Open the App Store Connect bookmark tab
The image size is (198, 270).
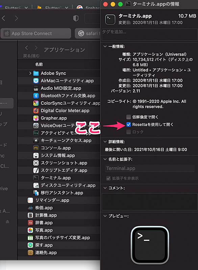click(x=36, y=33)
